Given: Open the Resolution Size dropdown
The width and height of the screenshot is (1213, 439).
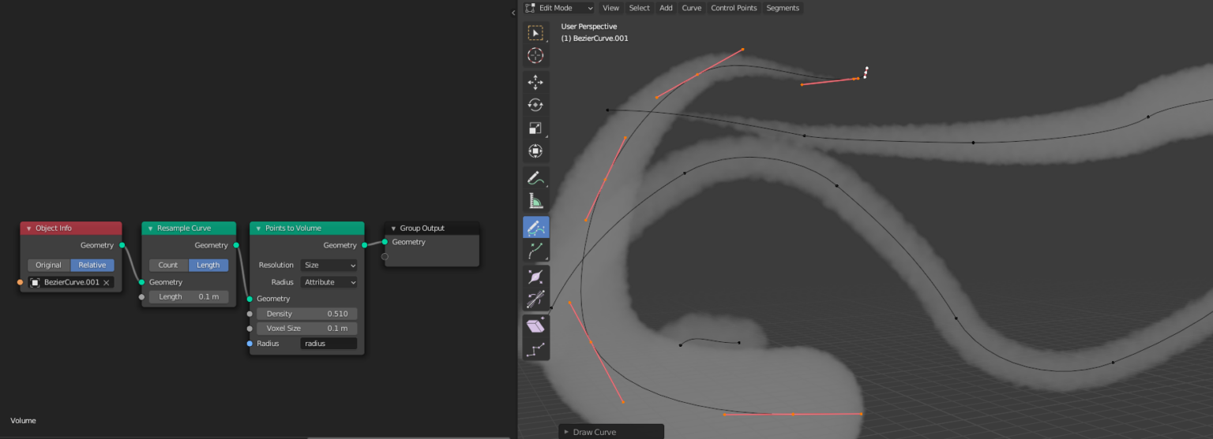Looking at the screenshot, I should [x=329, y=266].
